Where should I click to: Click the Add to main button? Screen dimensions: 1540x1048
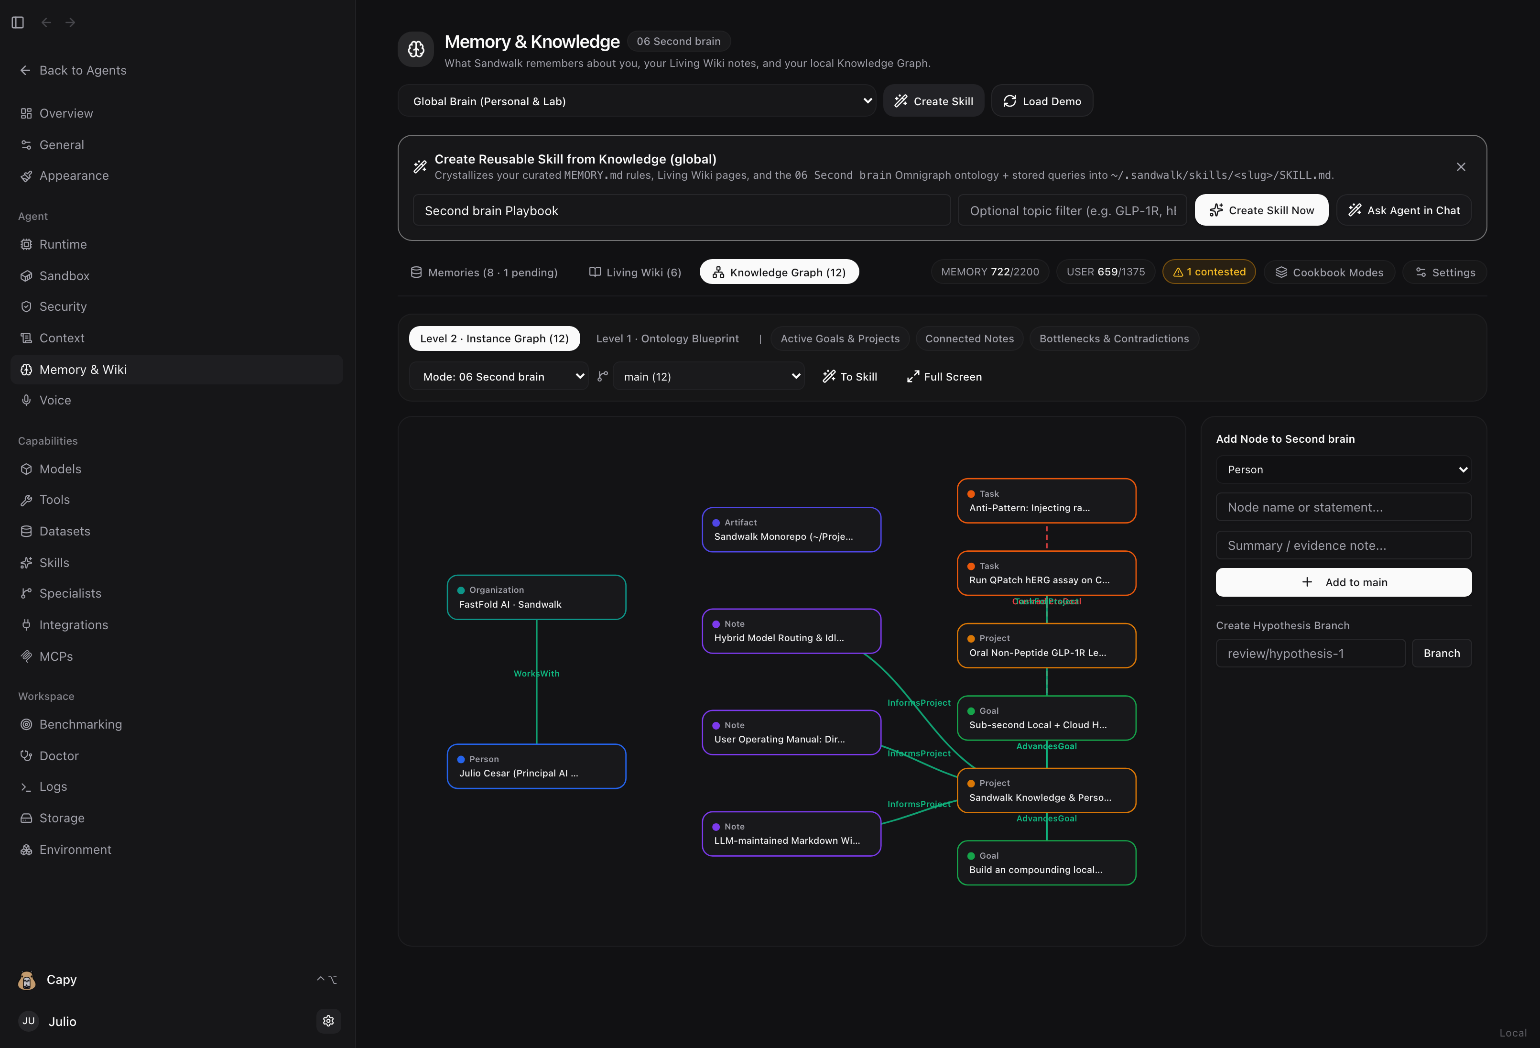tap(1343, 582)
